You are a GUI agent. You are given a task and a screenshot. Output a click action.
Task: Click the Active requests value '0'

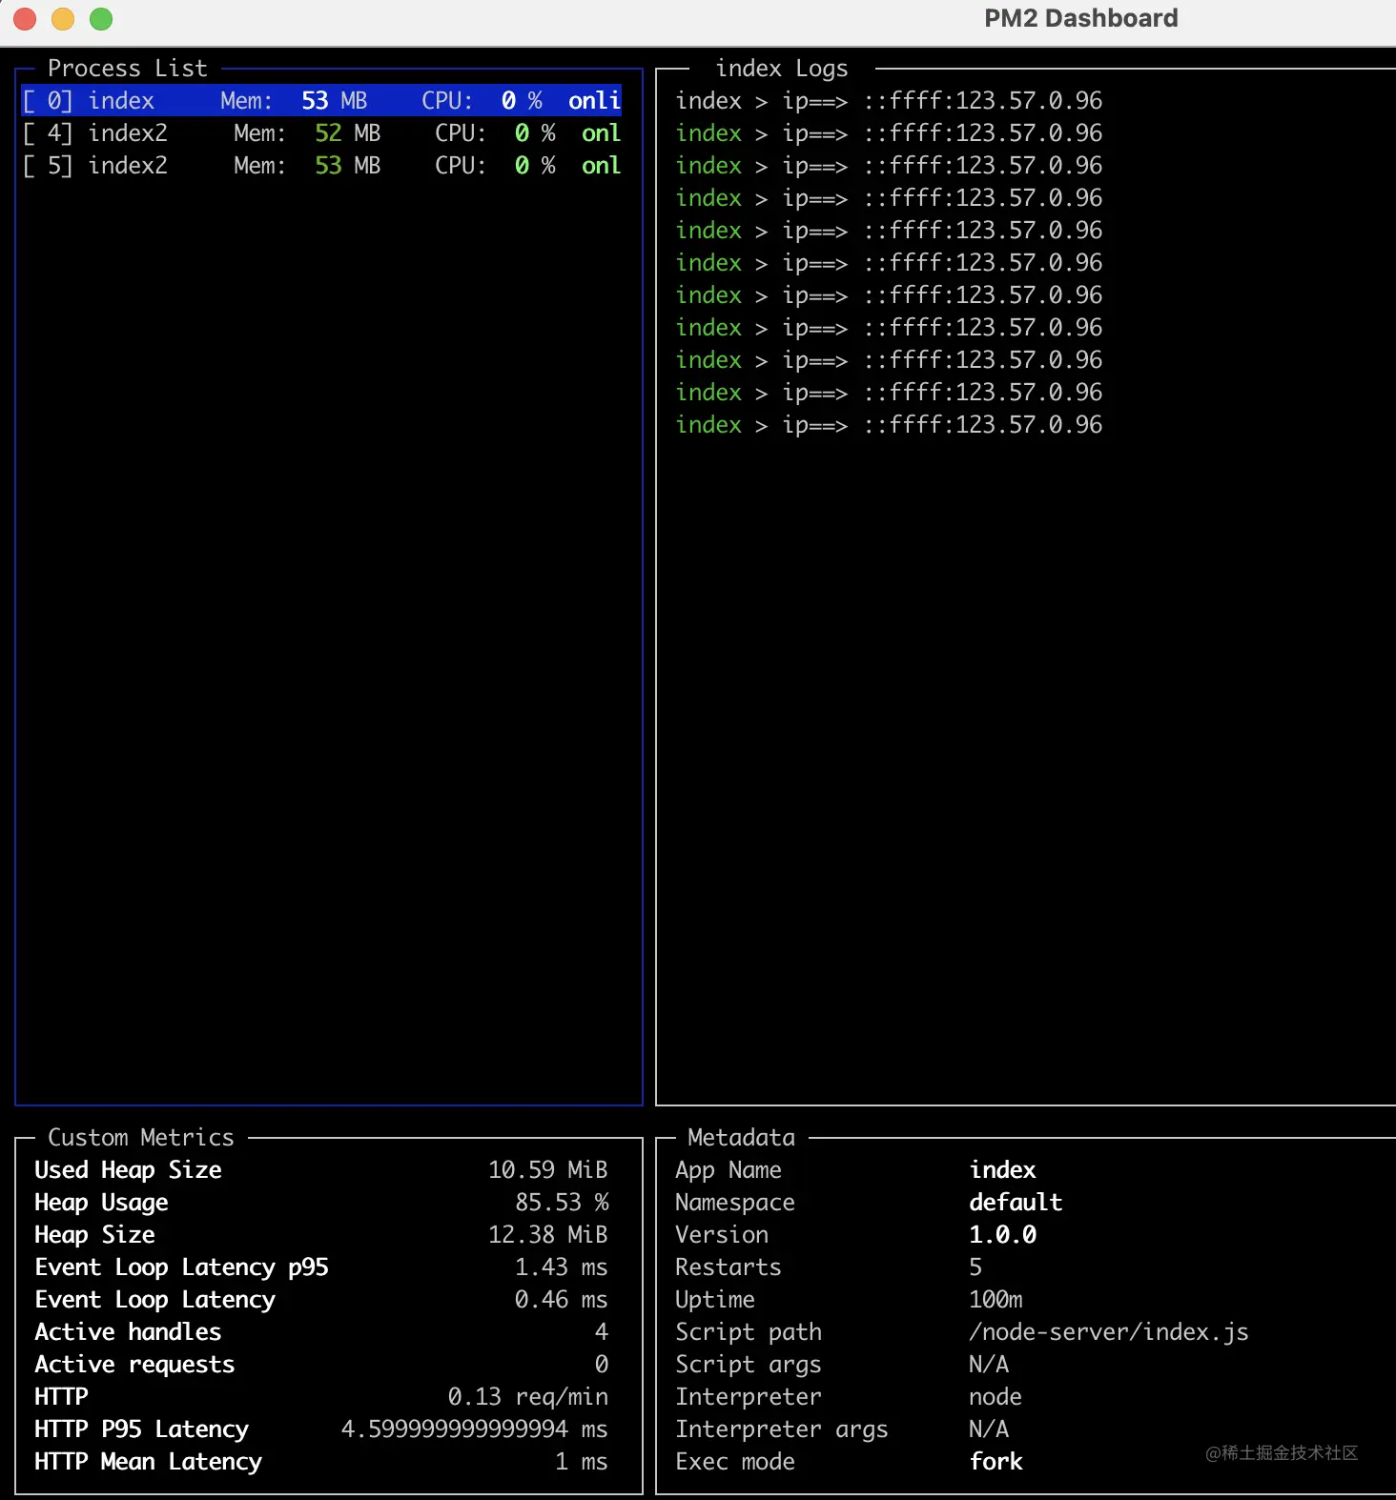[x=602, y=1365]
